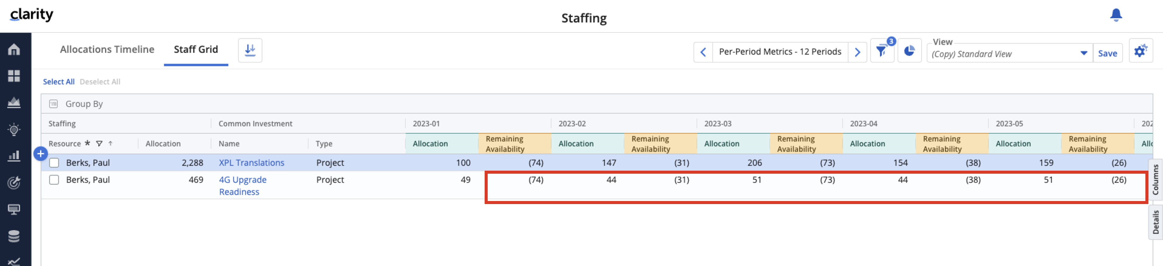Check the XPL Translations row checkbox
Image resolution: width=1163 pixels, height=266 pixels.
[54, 162]
